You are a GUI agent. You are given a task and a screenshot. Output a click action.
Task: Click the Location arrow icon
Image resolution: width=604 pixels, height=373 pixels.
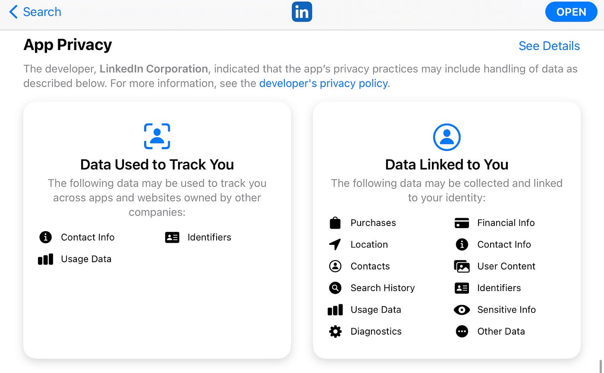(x=335, y=244)
